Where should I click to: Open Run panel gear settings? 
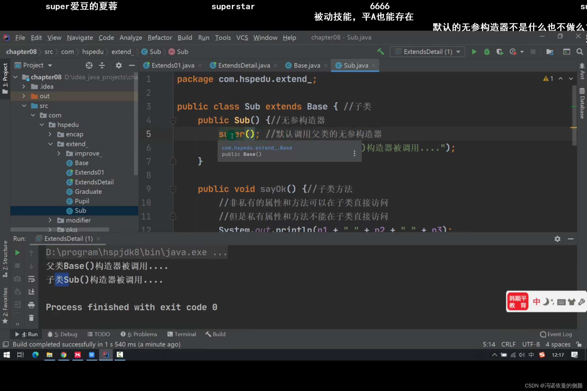pos(557,239)
